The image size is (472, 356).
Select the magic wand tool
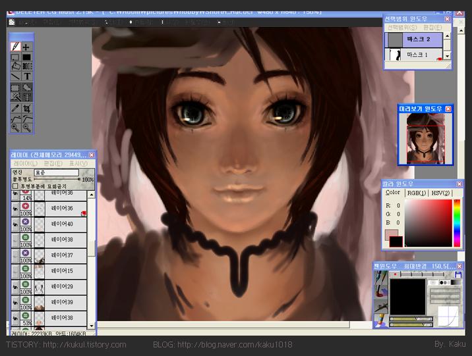click(15, 97)
